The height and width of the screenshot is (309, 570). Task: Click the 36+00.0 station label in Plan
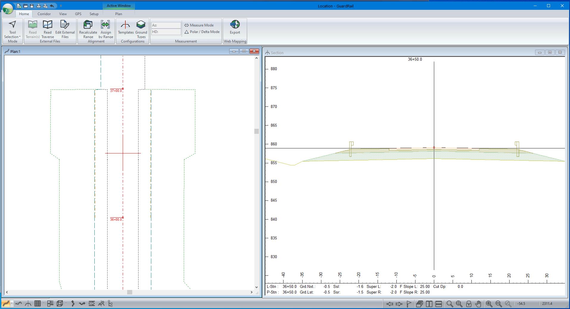[x=116, y=219]
